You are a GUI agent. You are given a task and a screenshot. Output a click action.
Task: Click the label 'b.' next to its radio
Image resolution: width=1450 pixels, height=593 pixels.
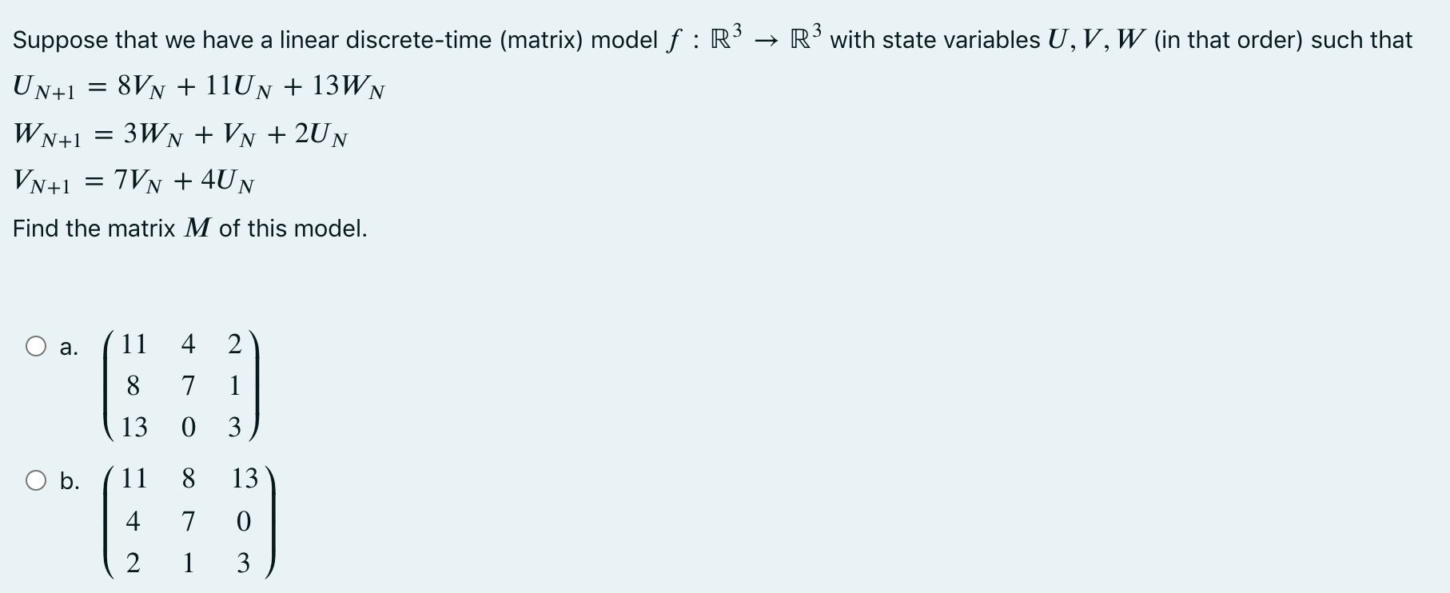tap(70, 480)
